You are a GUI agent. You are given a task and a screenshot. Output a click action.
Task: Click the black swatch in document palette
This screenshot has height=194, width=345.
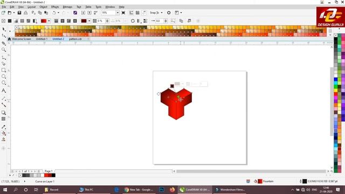click(x=53, y=175)
